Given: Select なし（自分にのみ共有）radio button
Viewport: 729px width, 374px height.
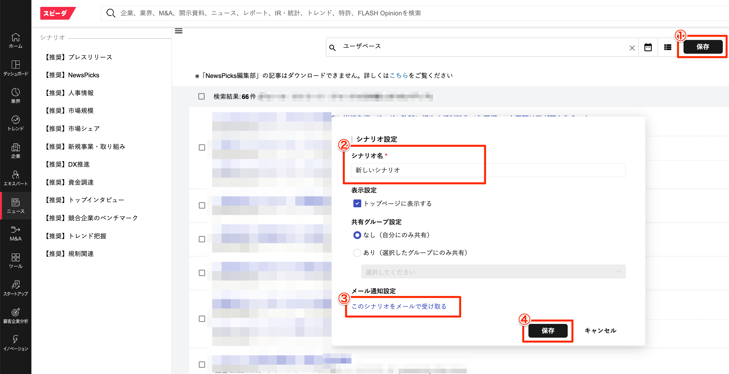Looking at the screenshot, I should (357, 235).
